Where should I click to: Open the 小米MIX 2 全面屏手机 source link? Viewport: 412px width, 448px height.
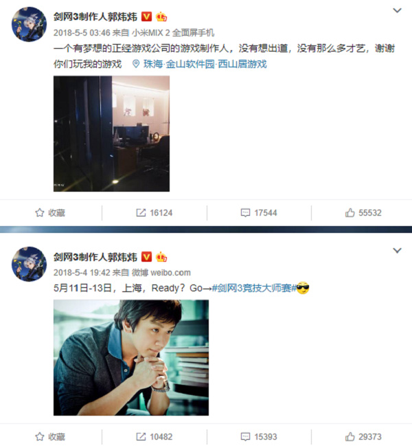173,33
